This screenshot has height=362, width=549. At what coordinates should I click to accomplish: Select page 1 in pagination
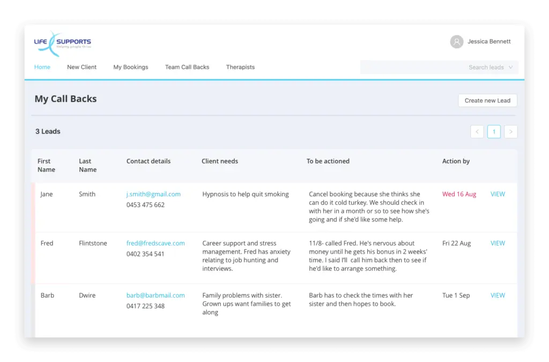coord(494,131)
